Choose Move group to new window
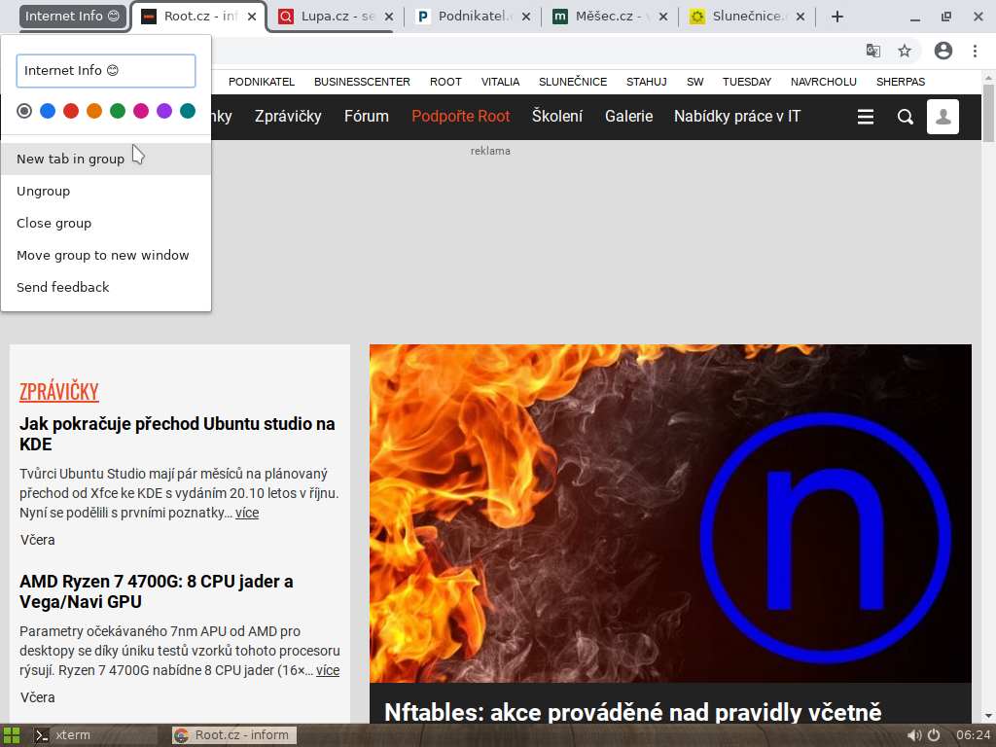The height and width of the screenshot is (747, 996). (x=103, y=255)
